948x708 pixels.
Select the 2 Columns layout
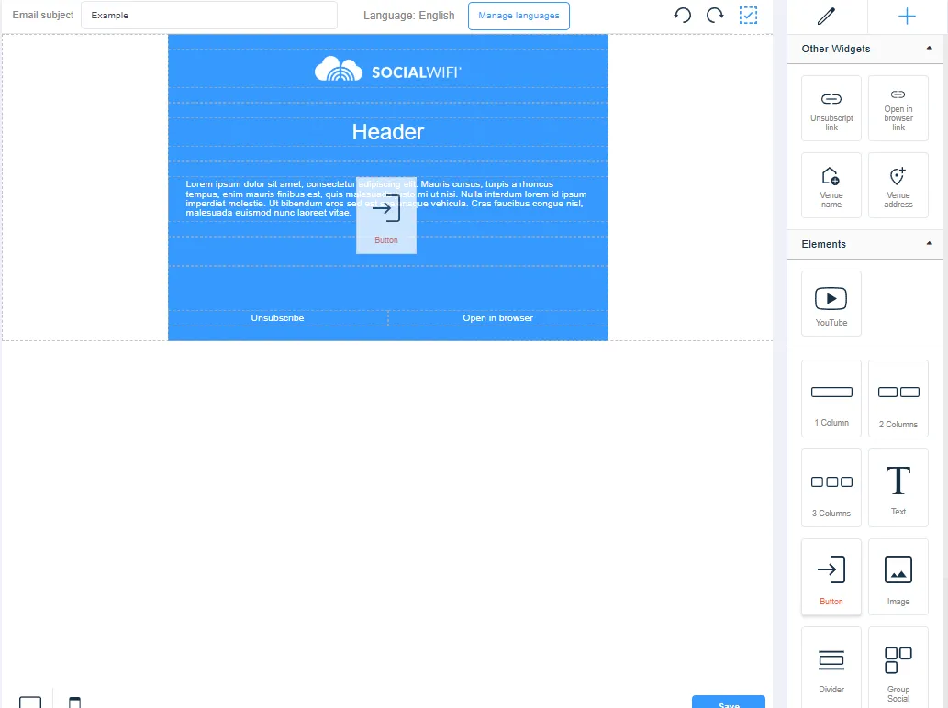898,398
